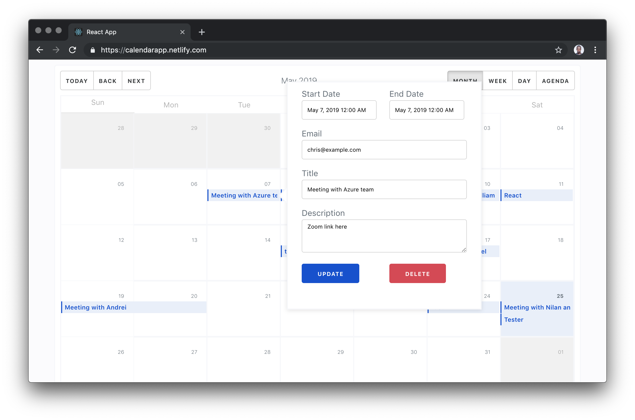Switch to AGENDA calendar view
This screenshot has height=420, width=635.
point(556,81)
